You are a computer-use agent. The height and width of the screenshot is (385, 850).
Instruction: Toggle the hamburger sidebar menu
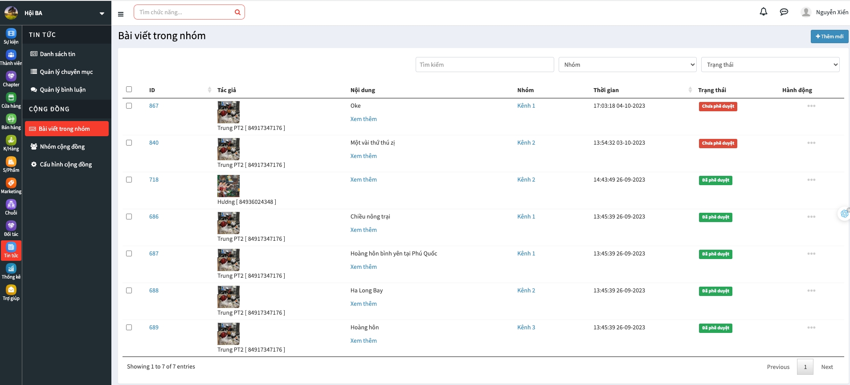(121, 14)
